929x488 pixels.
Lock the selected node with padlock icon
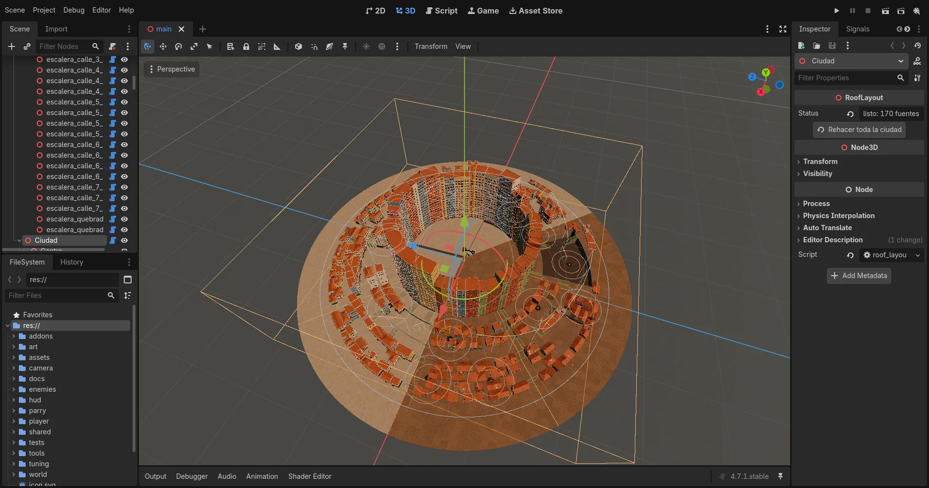pos(246,46)
